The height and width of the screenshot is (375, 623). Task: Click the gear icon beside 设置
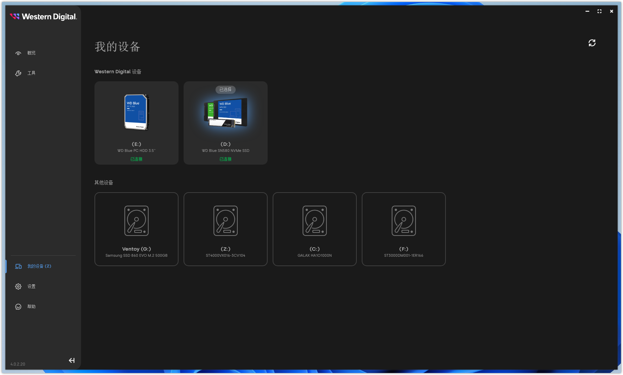[18, 286]
